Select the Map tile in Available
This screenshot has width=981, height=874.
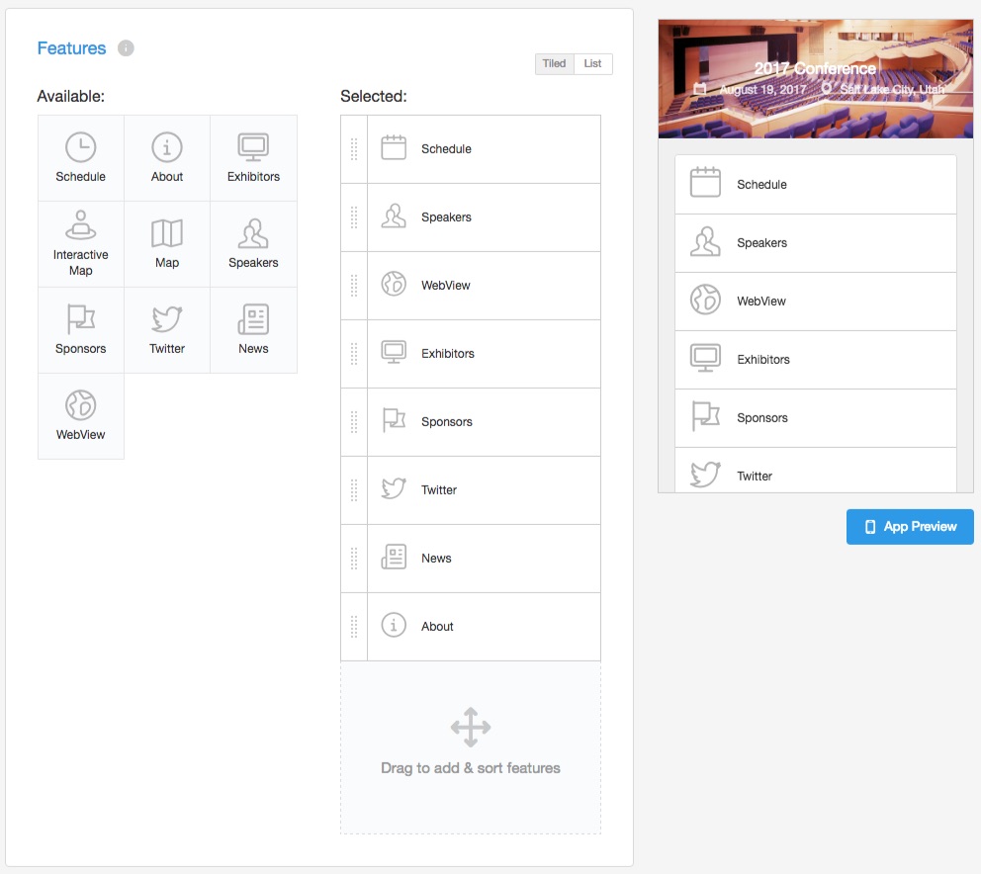coord(167,244)
